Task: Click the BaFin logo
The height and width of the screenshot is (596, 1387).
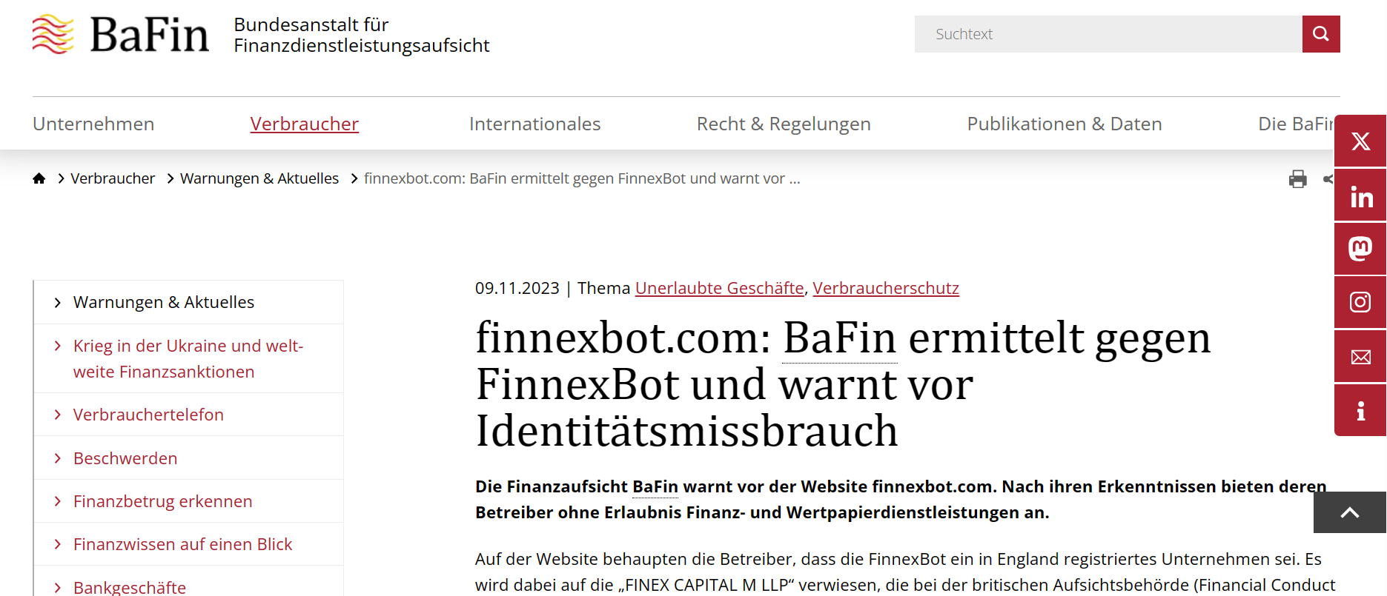Action: (120, 34)
